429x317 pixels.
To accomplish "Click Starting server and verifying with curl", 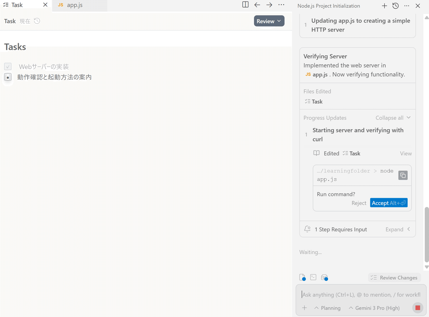I will tap(358, 135).
